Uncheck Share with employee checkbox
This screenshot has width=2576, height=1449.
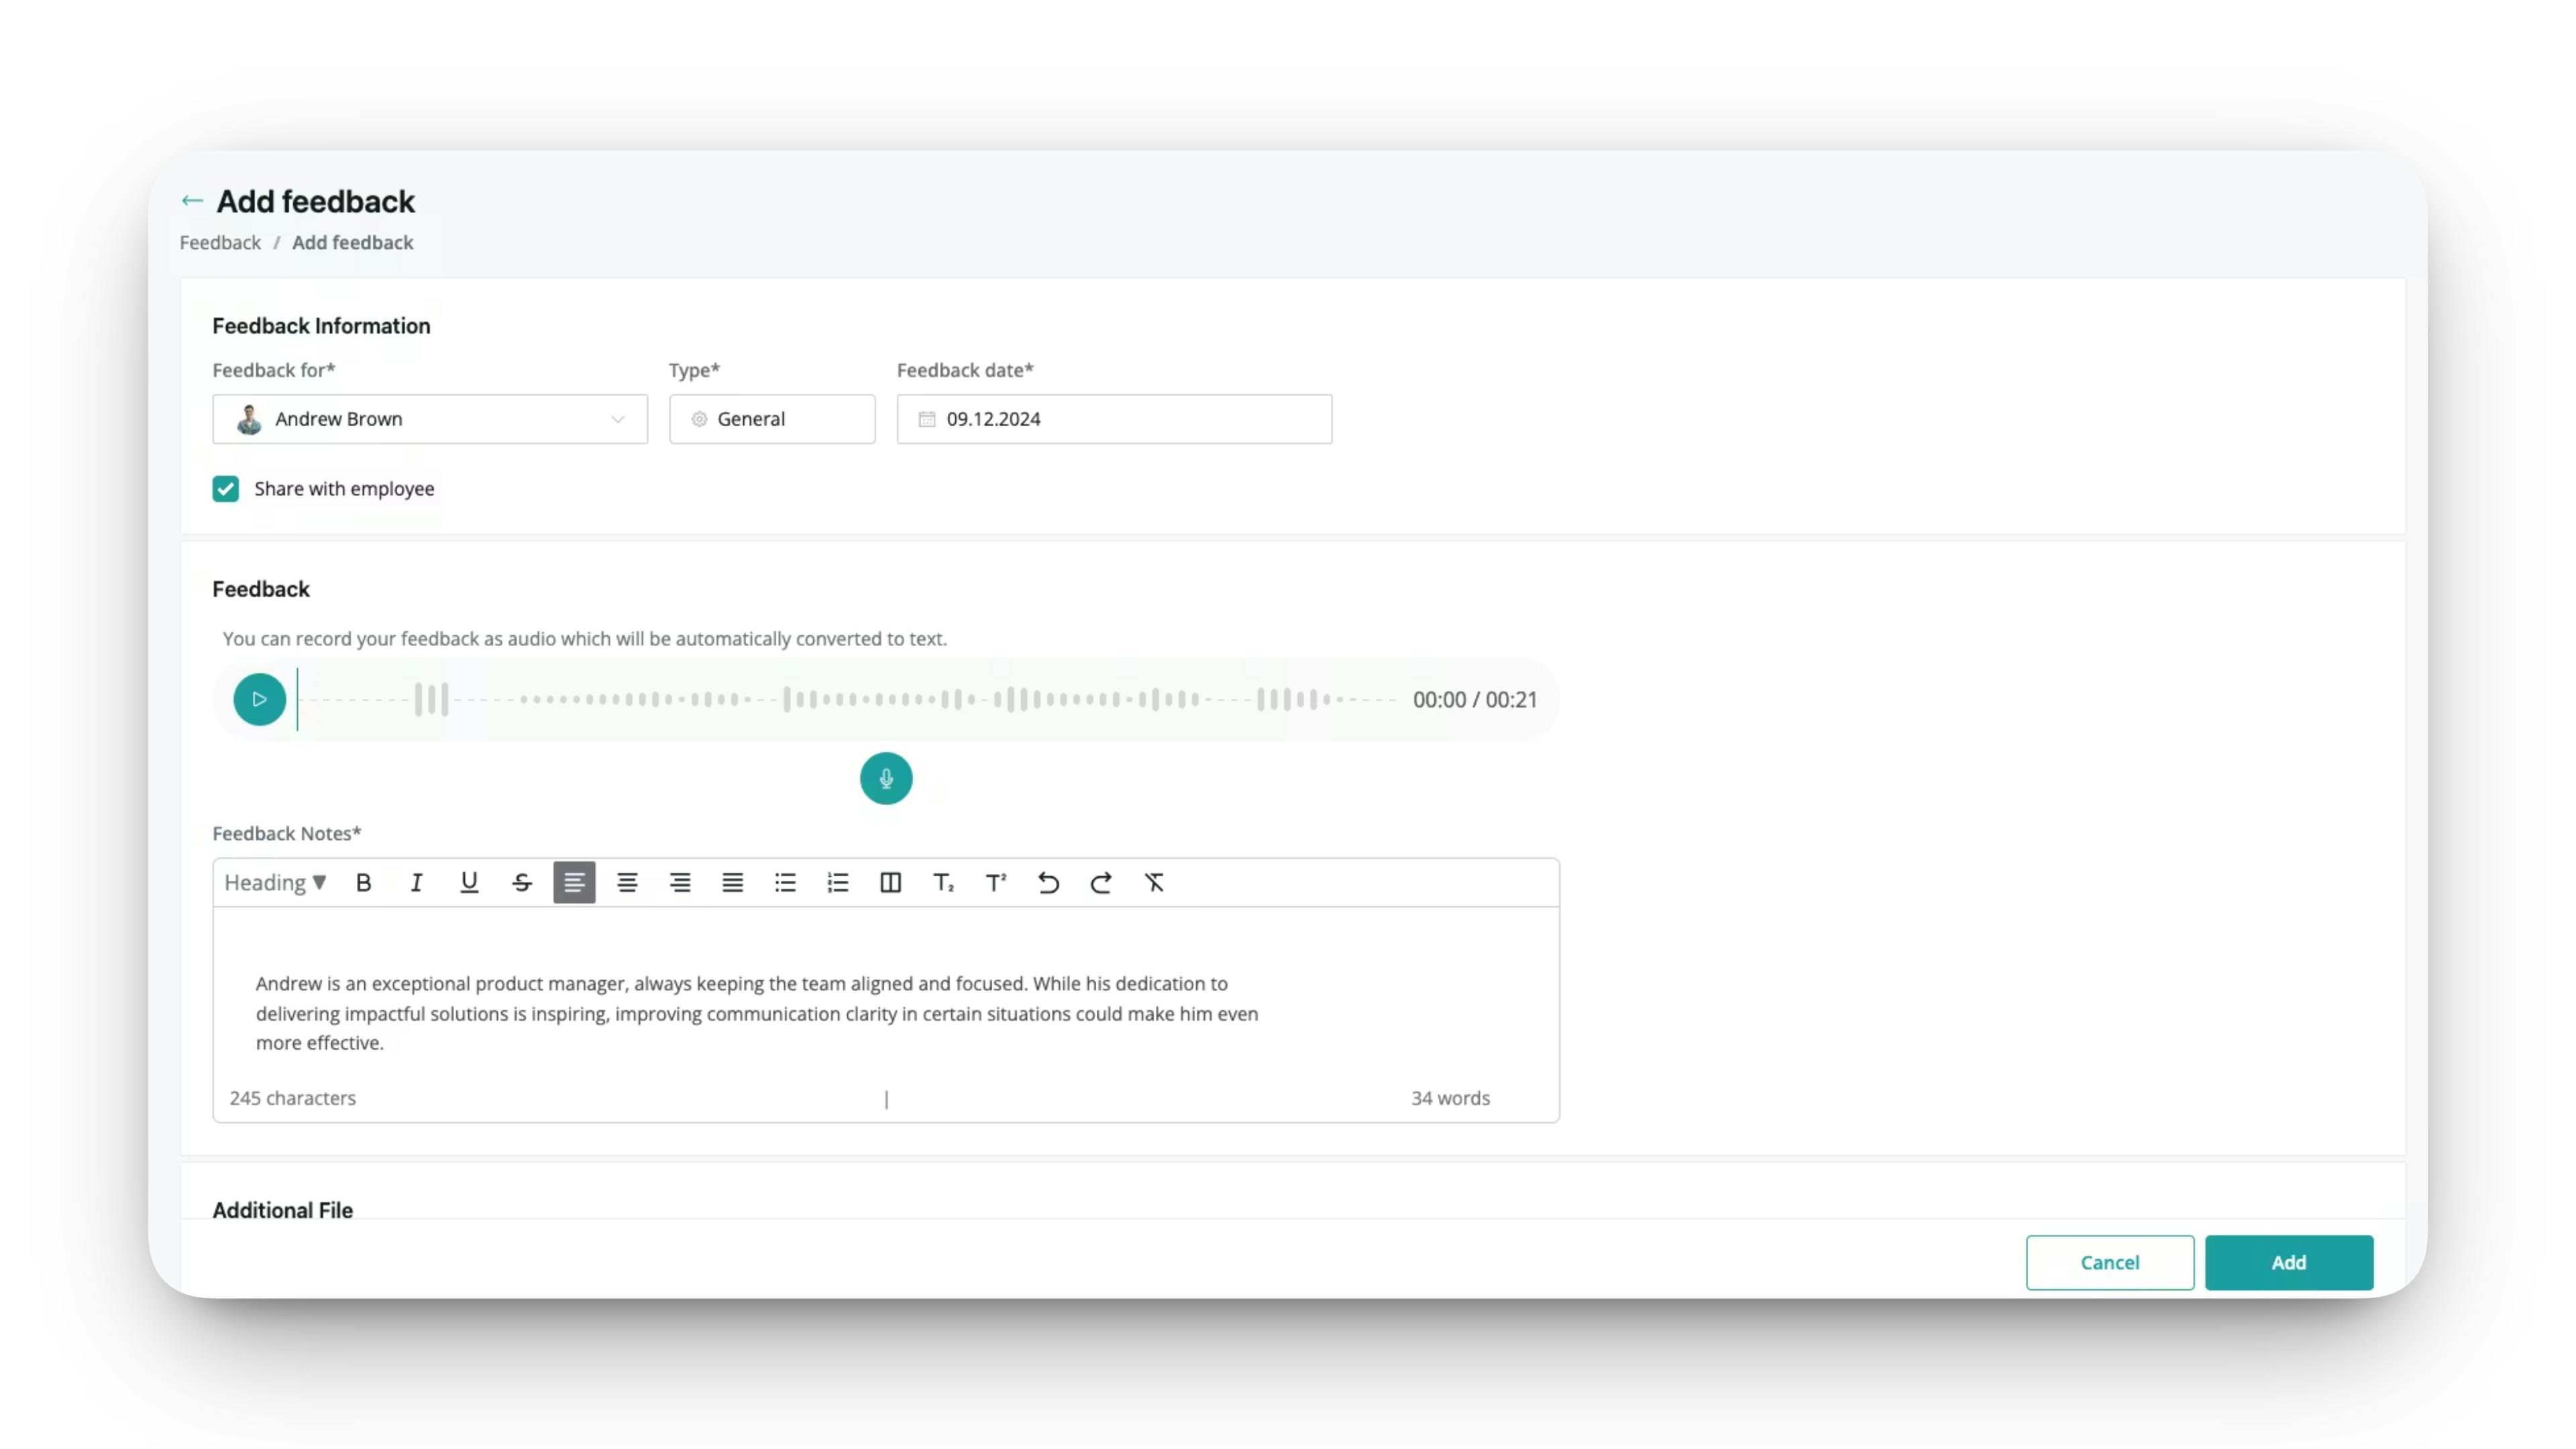click(225, 489)
